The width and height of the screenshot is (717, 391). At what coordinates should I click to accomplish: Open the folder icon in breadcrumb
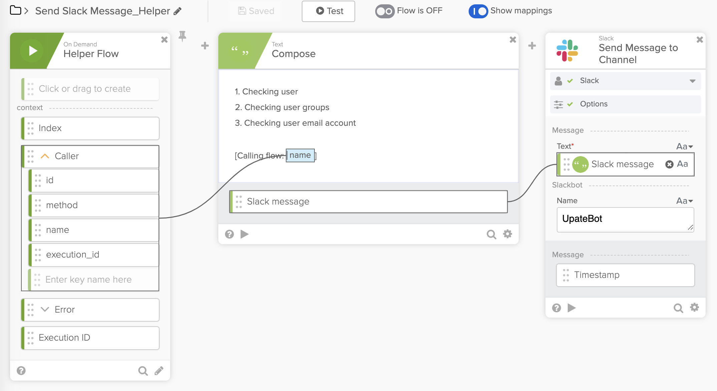pyautogui.click(x=15, y=10)
